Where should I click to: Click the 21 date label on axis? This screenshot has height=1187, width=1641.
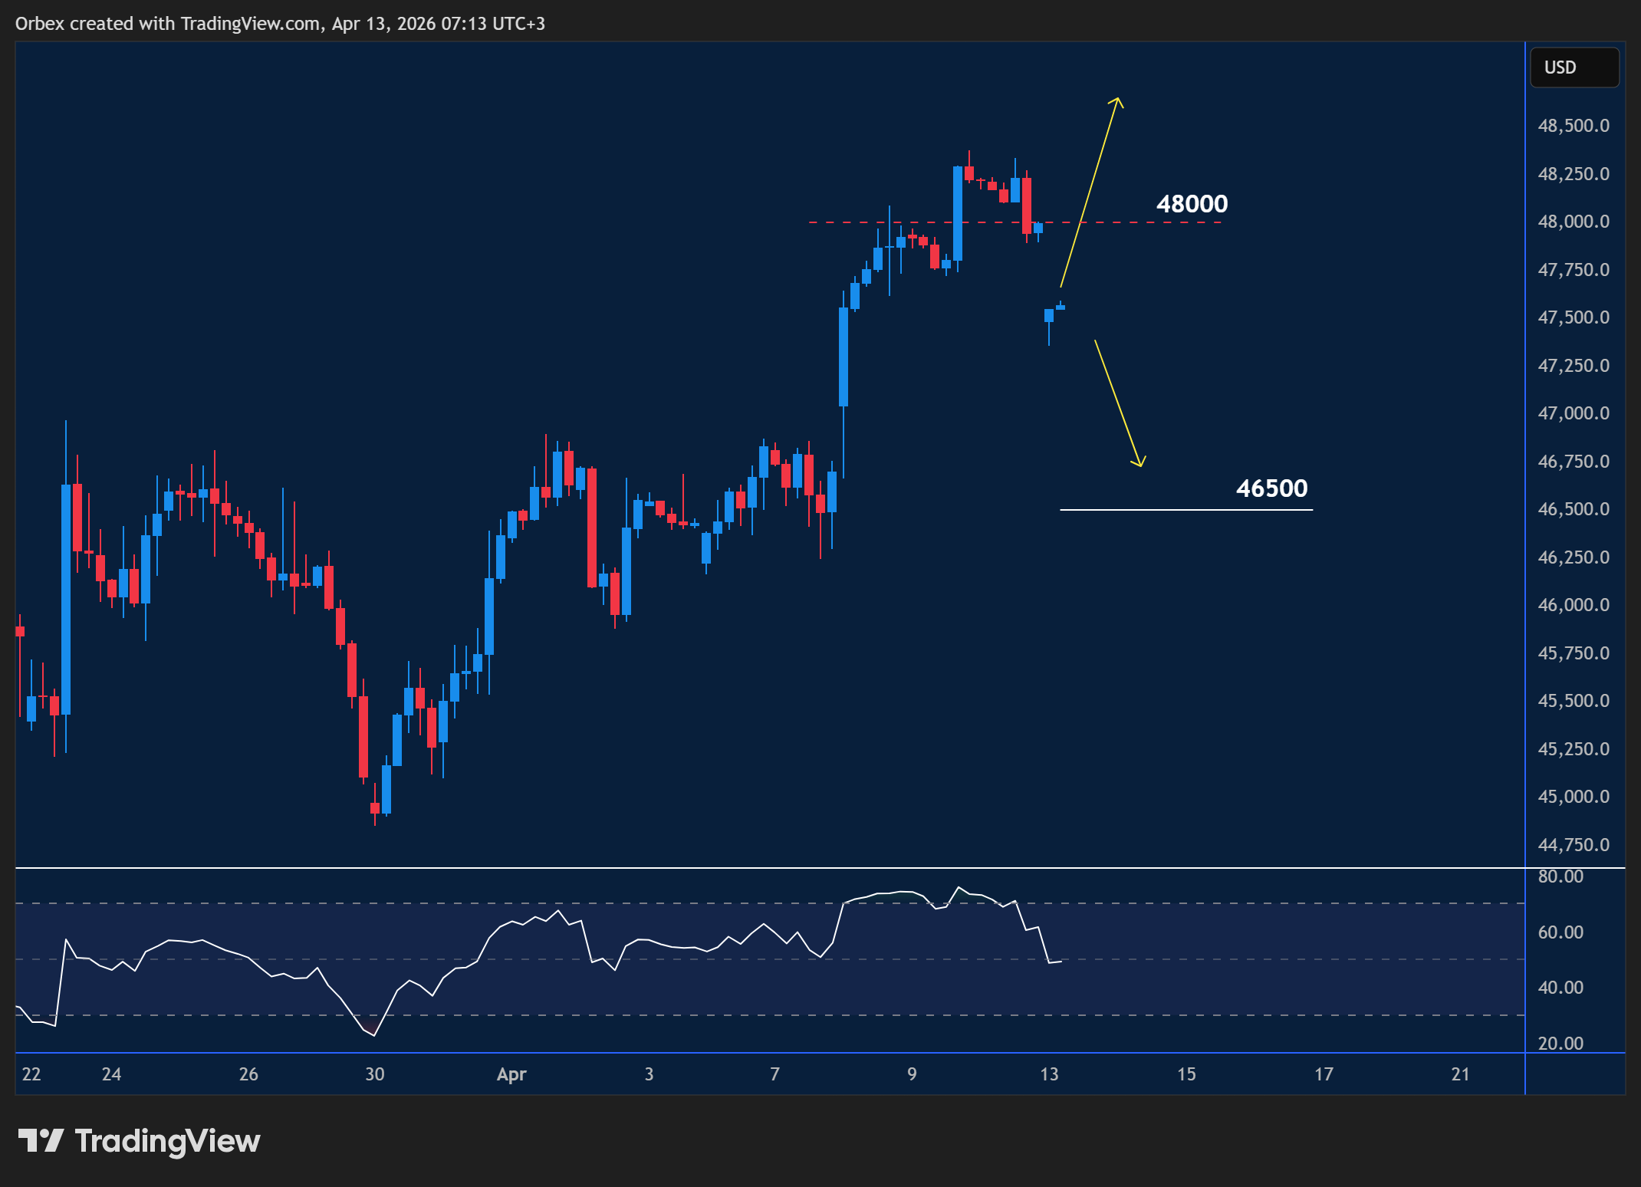1460,1074
